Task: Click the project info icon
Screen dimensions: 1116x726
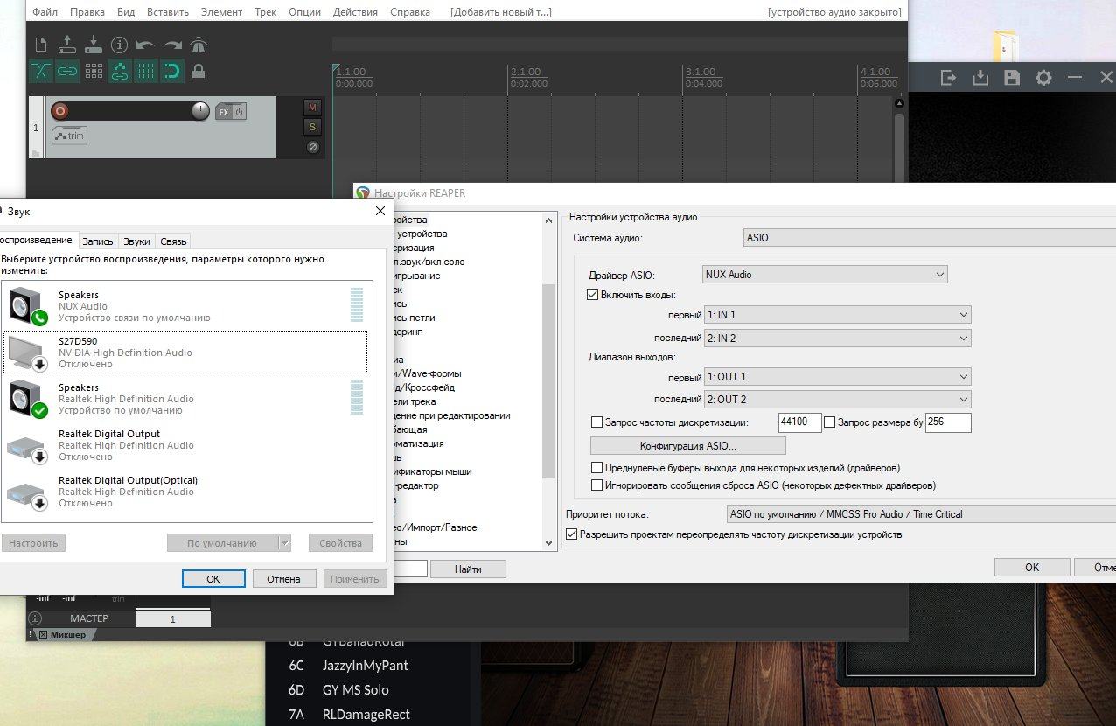Action: pos(119,45)
